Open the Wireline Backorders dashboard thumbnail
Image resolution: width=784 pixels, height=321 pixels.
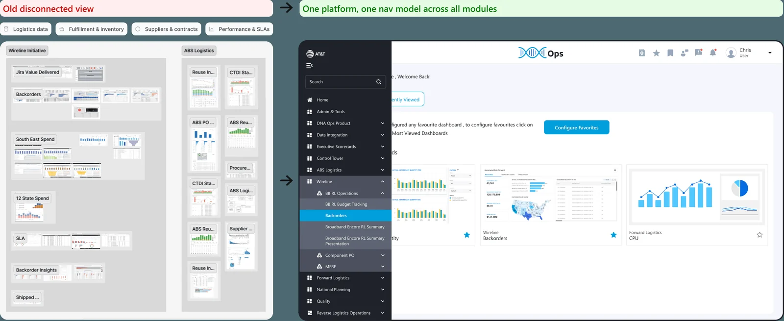pos(551,196)
